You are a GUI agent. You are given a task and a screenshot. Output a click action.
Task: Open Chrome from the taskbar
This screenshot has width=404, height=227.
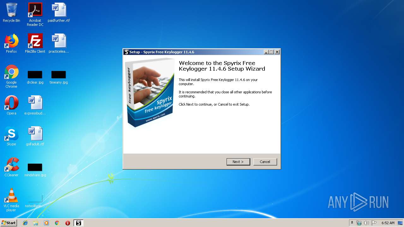(x=57, y=223)
